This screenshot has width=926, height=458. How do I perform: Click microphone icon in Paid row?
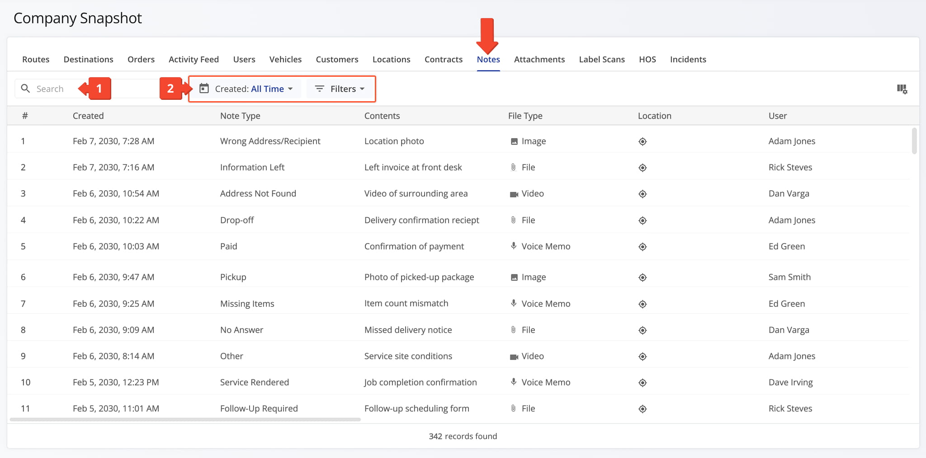click(514, 246)
